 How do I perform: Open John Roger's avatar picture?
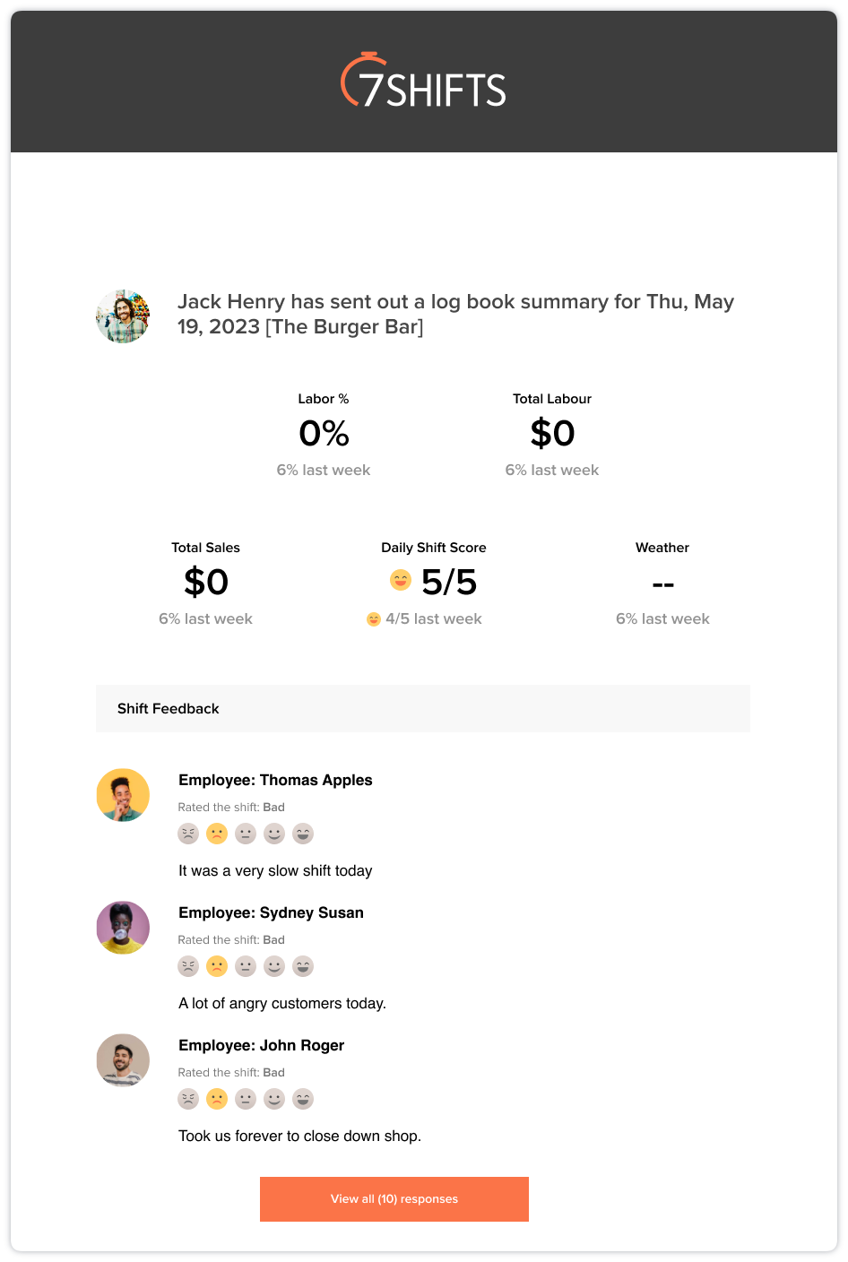tap(123, 1060)
